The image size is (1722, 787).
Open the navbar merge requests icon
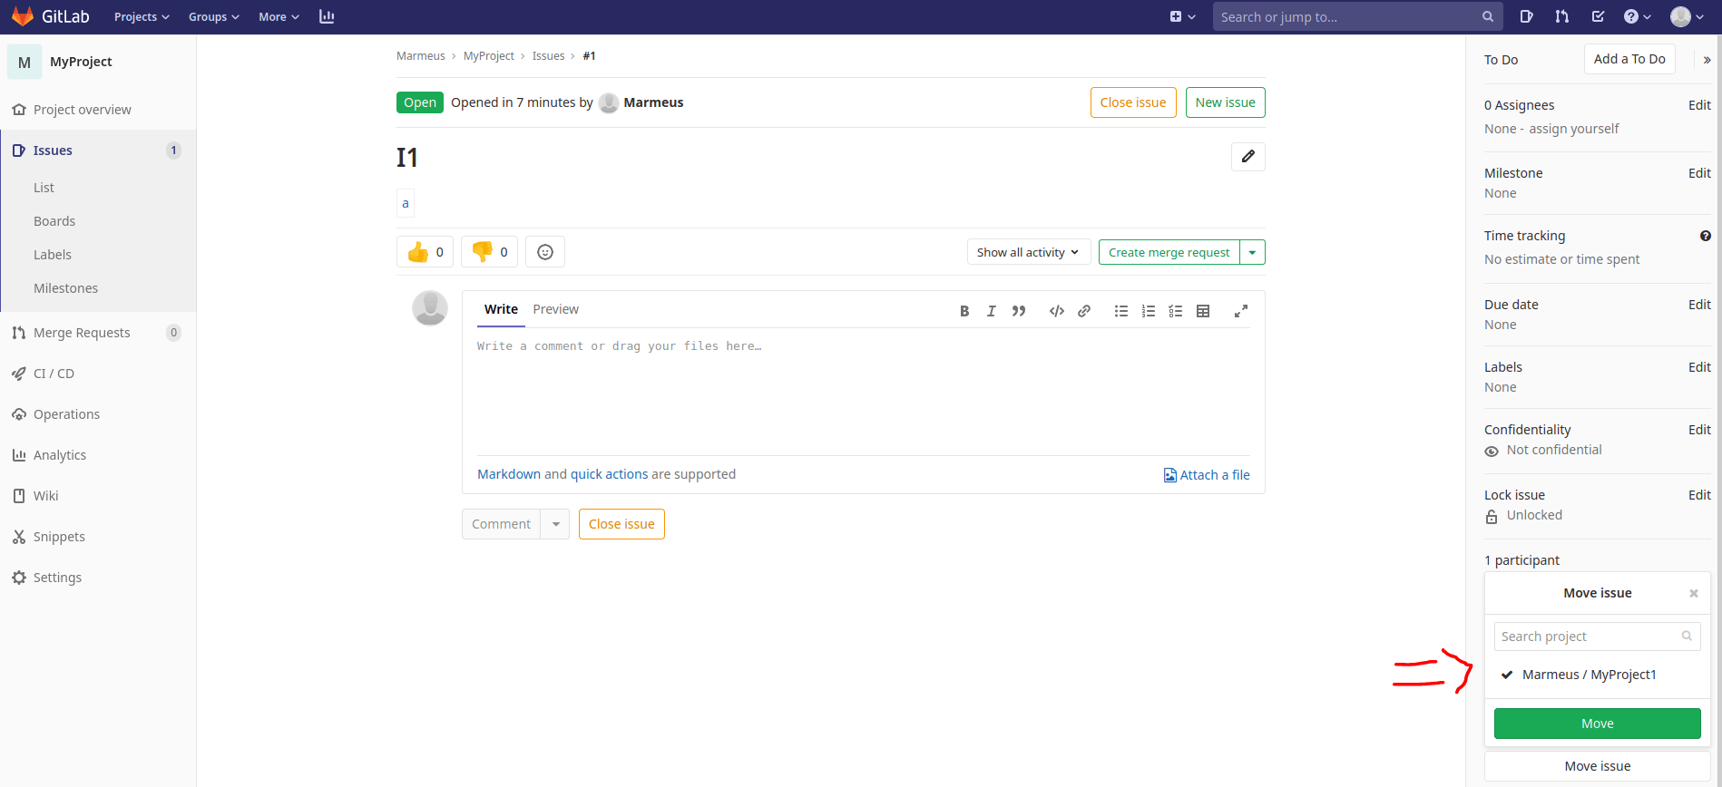click(x=1561, y=16)
